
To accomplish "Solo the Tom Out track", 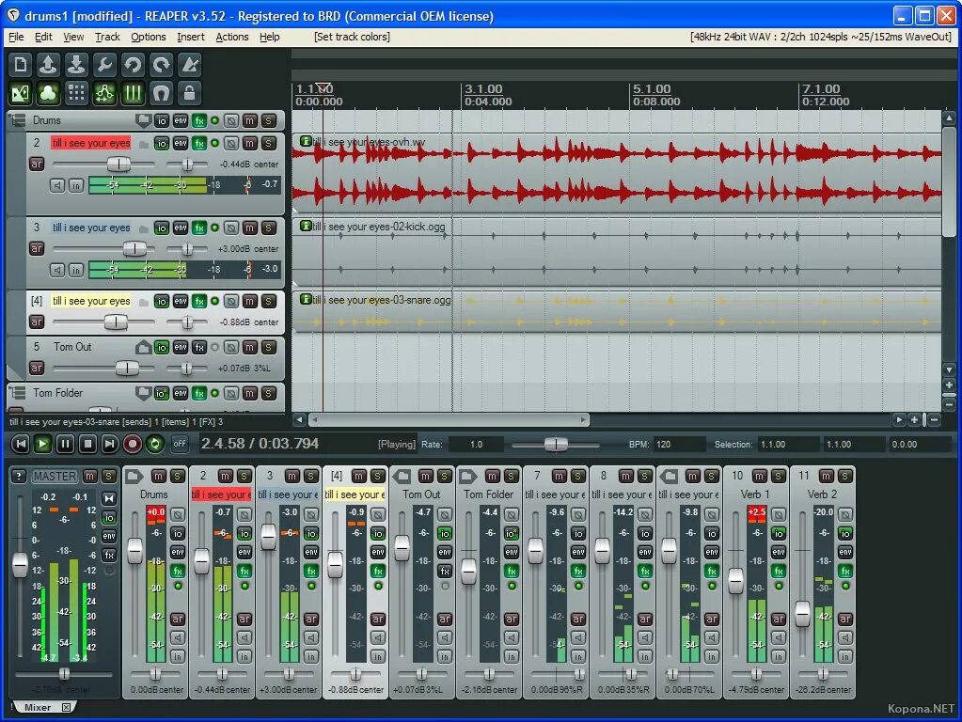I will coord(269,347).
